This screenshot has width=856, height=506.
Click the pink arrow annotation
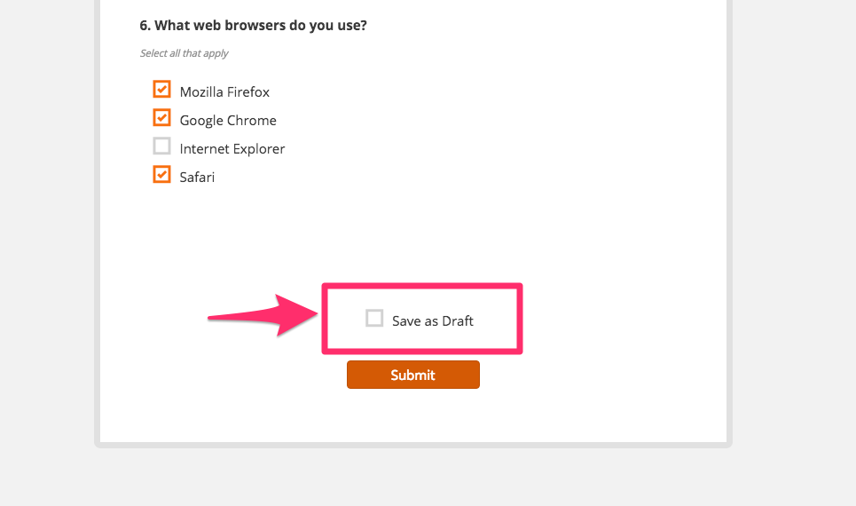click(263, 315)
